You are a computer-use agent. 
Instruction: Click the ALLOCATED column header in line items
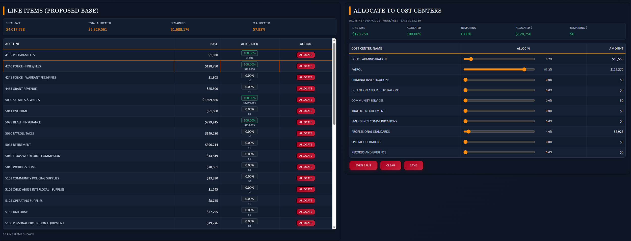(249, 44)
